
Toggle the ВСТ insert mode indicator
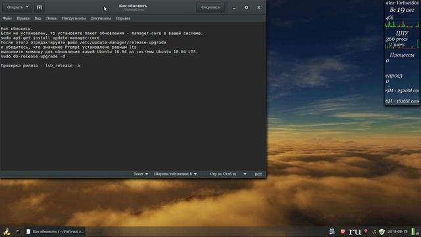(259, 174)
